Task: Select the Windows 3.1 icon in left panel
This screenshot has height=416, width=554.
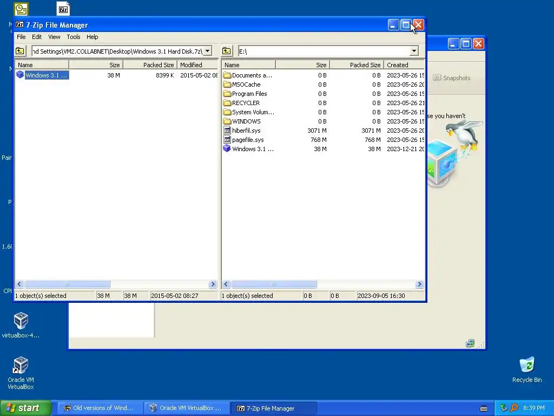Action: coord(20,75)
